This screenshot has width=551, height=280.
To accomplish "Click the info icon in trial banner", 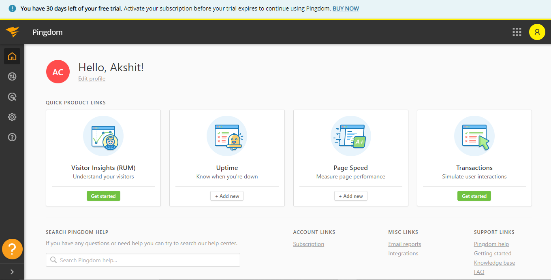I will coord(13,8).
